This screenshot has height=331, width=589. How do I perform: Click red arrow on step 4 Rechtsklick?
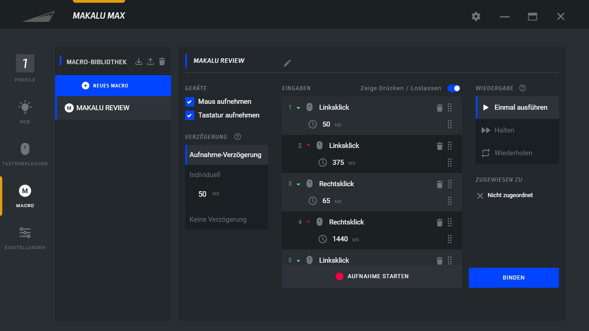pos(309,222)
